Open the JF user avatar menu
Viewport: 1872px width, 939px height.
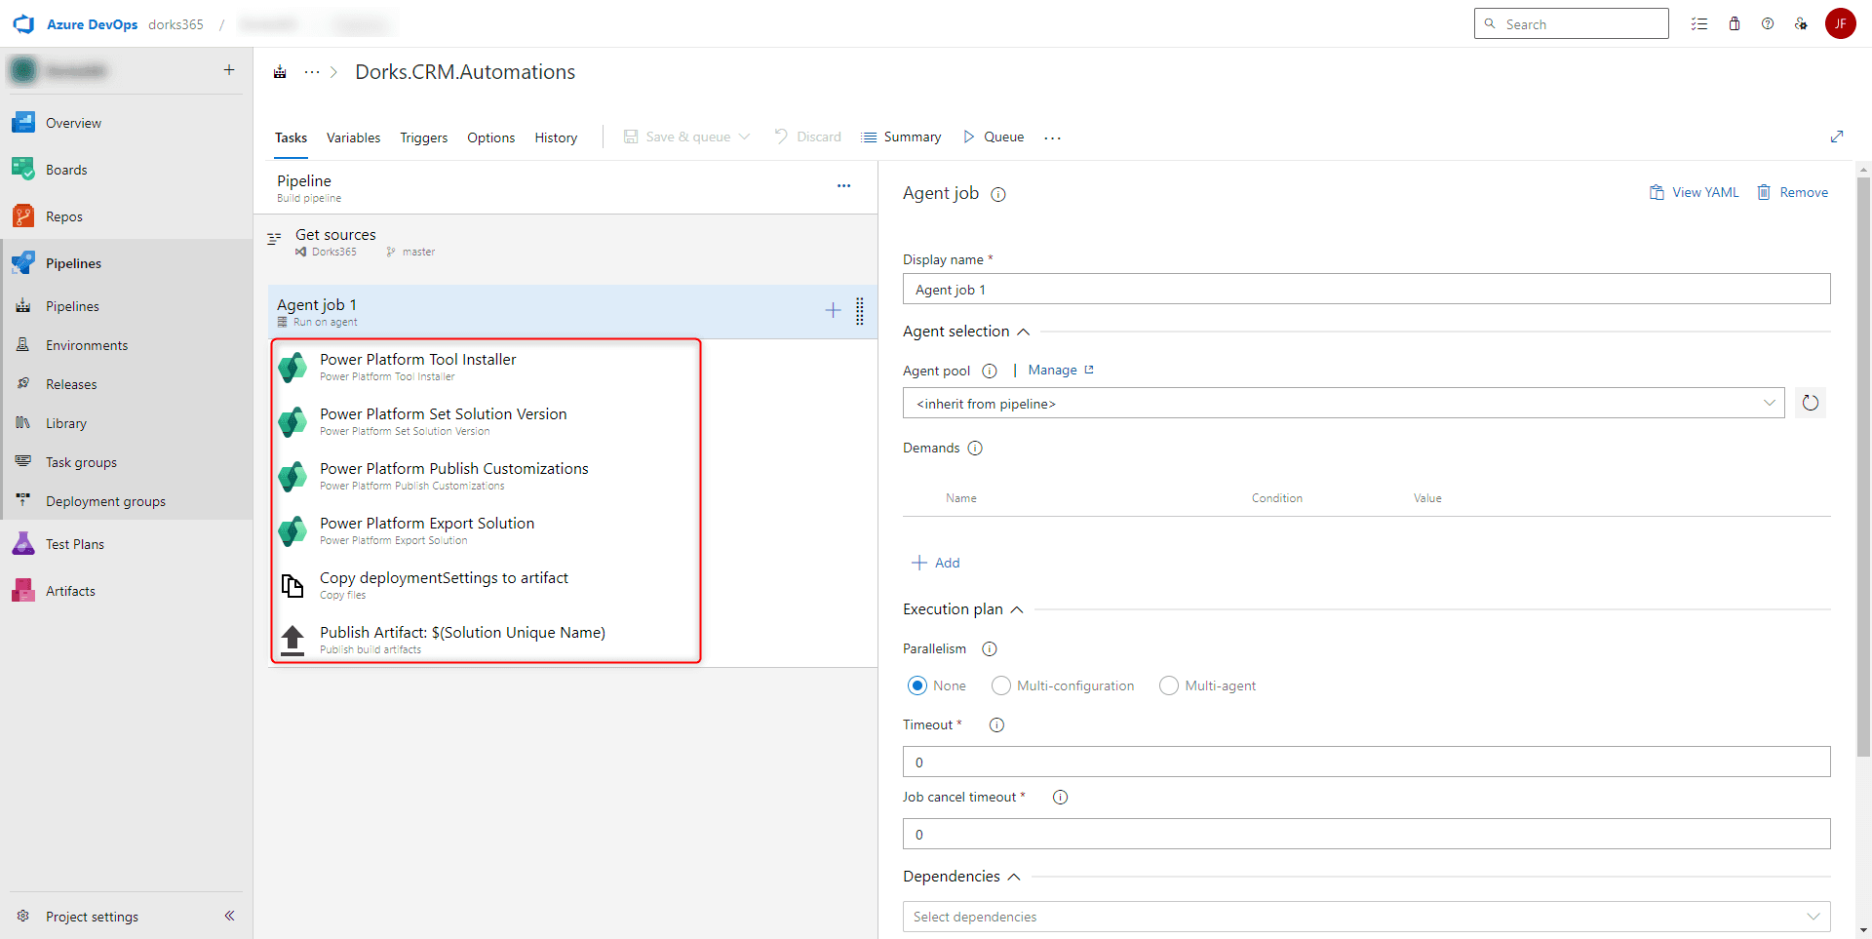1841,23
